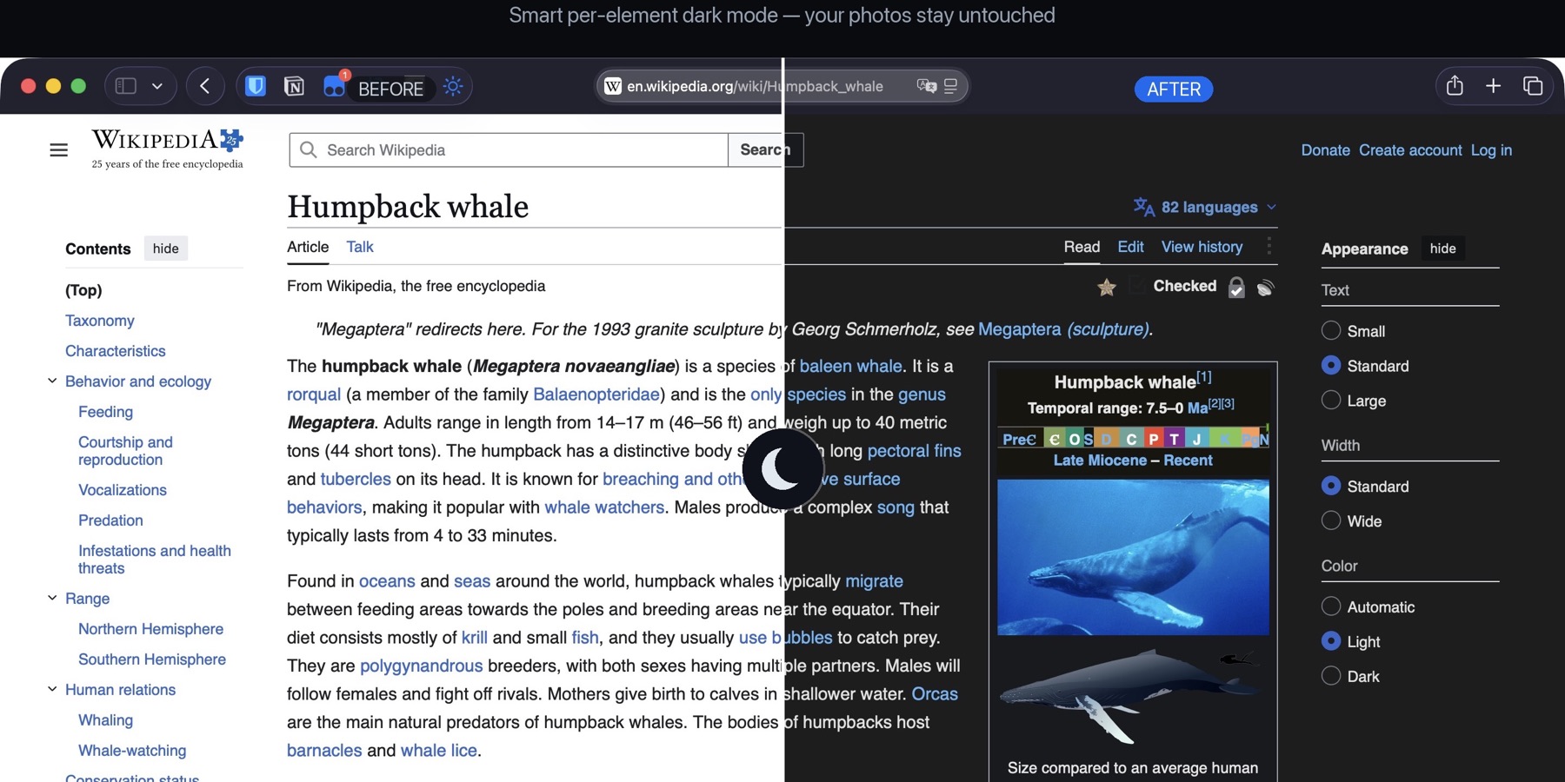Switch to the Article tab
Viewport: 1565px width, 782px height.
coord(308,247)
